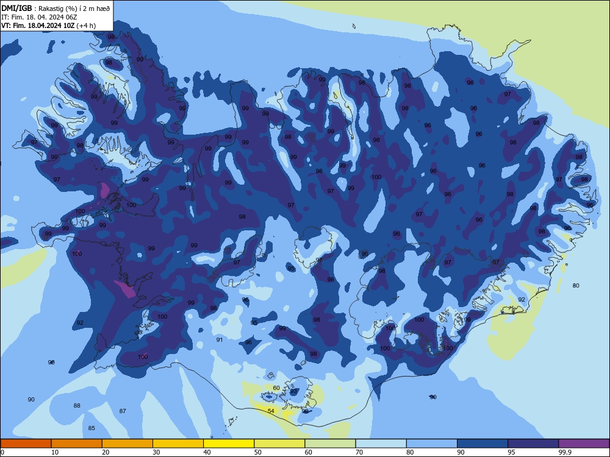Click the legend tick label '40'
610x457 pixels.
tap(207, 452)
